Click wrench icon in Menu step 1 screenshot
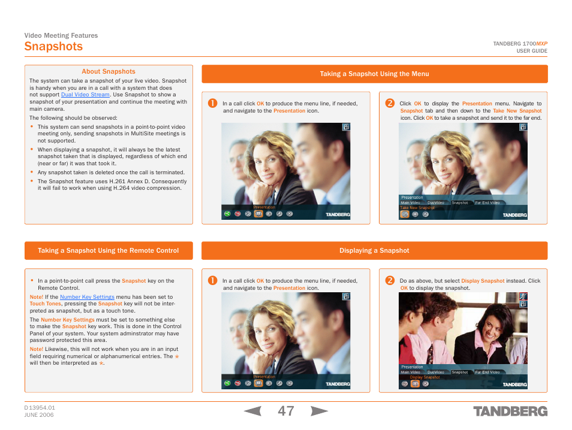The height and width of the screenshot is (430, 572). [x=279, y=214]
